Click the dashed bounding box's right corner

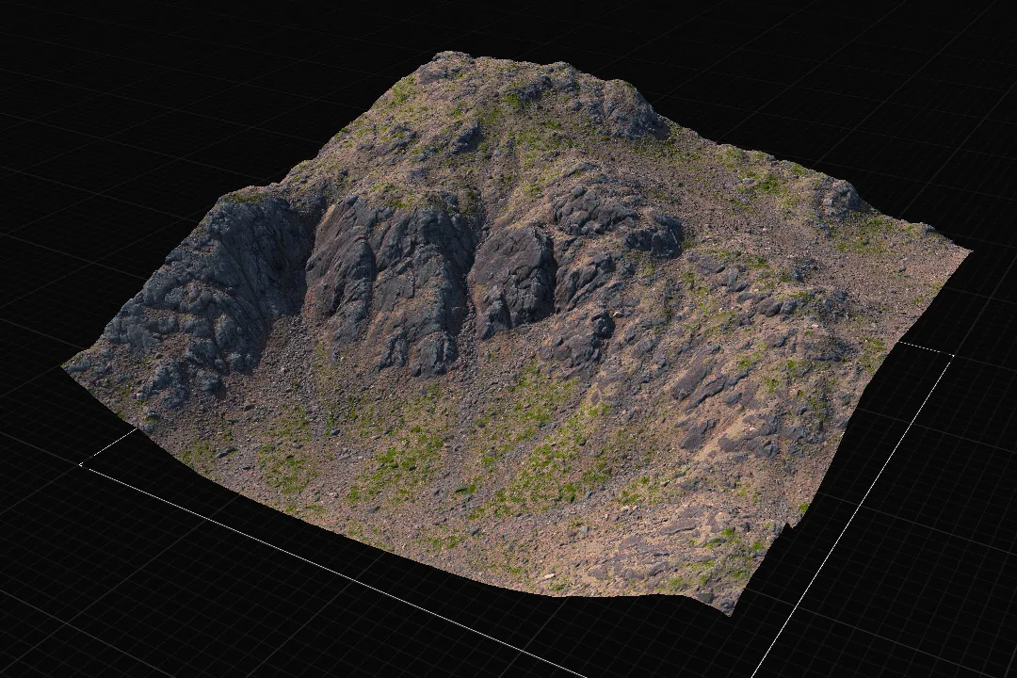[952, 356]
